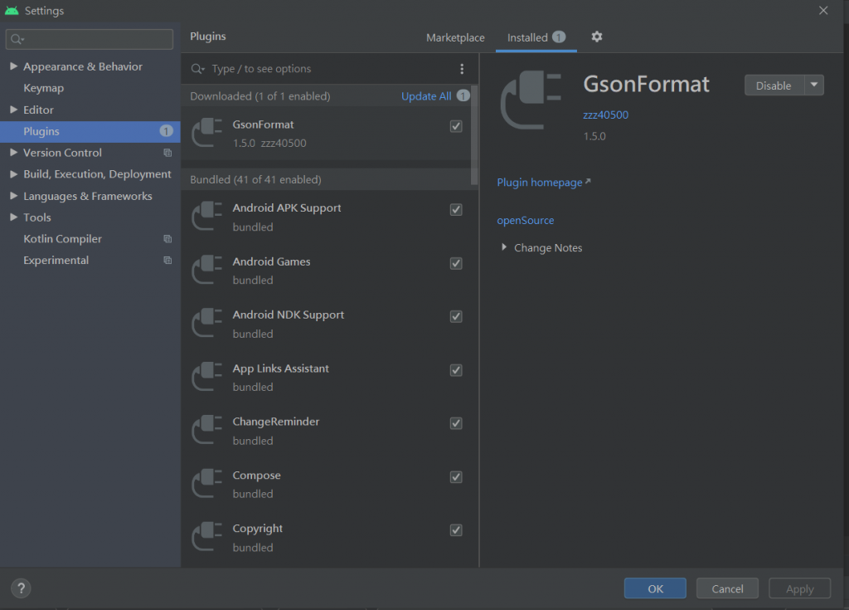This screenshot has height=610, width=849.
Task: Expand Appearance & Behavior settings tree
Action: (13, 66)
